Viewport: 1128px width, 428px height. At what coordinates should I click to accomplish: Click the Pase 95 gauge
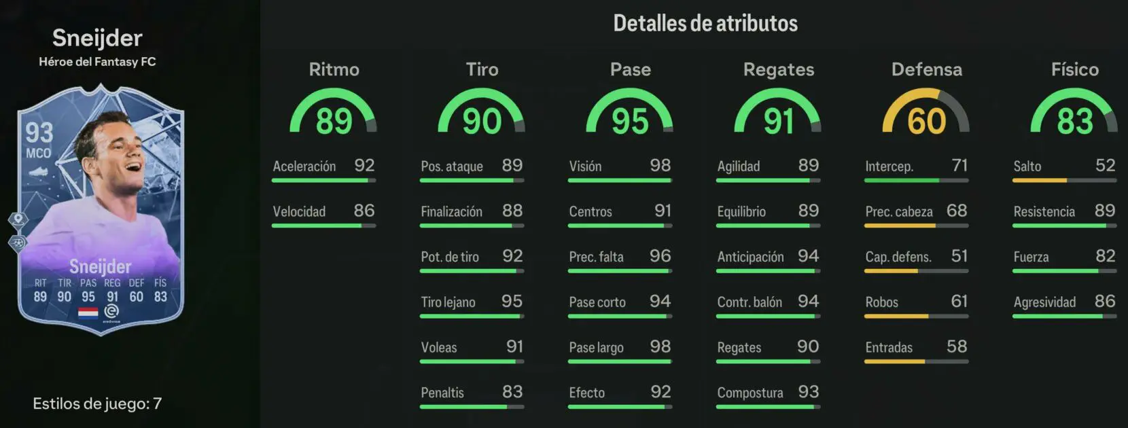coord(630,111)
